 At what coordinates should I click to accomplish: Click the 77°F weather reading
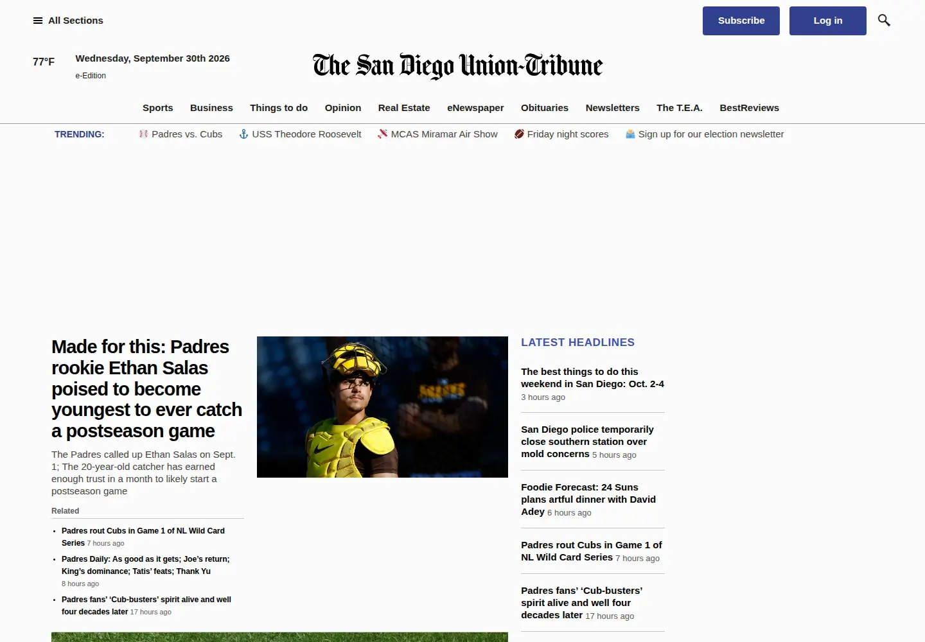coord(44,62)
